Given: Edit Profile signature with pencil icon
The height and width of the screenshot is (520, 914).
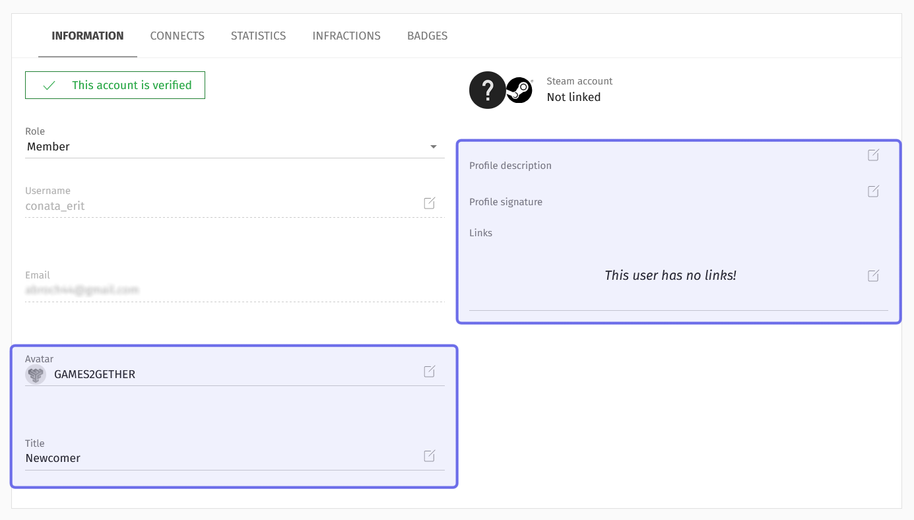Looking at the screenshot, I should point(873,191).
